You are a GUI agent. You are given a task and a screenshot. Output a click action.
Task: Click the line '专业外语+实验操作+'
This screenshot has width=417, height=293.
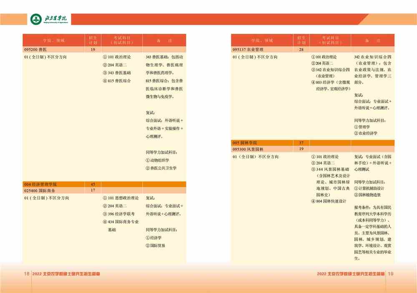click(x=164, y=129)
